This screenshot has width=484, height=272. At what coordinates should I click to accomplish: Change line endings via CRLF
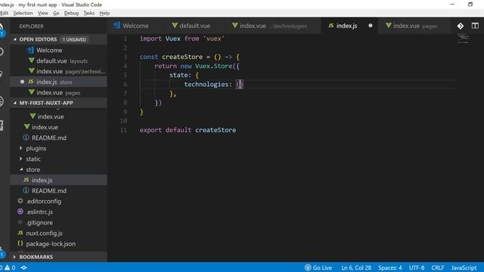click(x=437, y=267)
